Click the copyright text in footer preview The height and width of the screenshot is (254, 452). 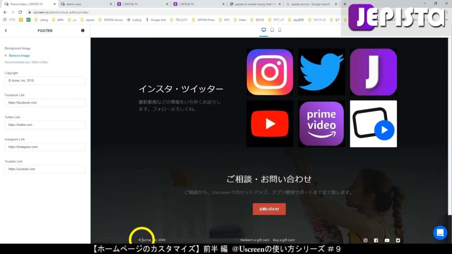click(152, 240)
